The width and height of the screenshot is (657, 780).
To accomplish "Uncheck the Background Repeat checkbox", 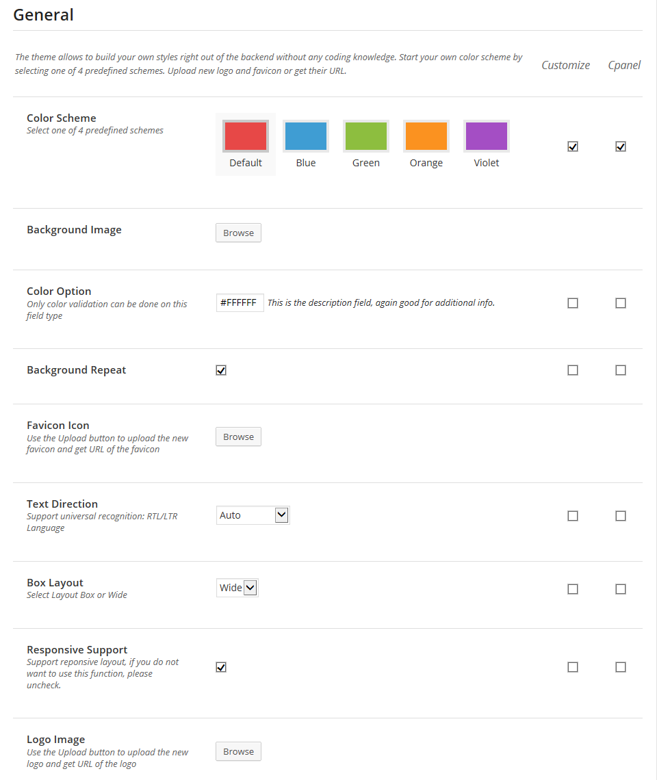I will pos(221,370).
